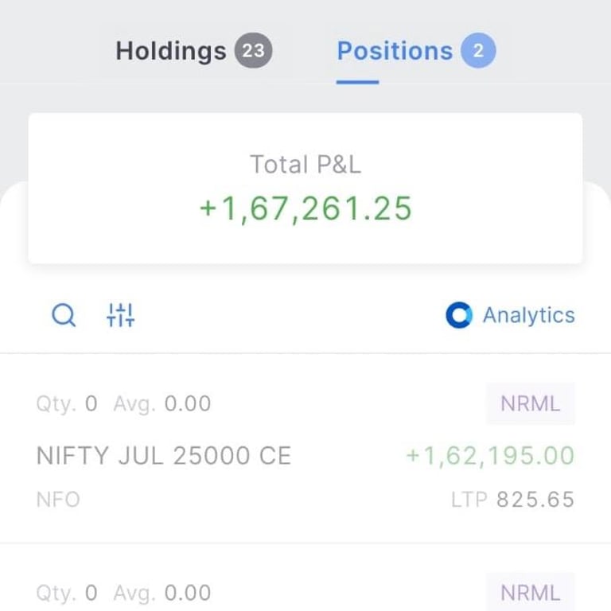Tap the NRML tag on NIFTY position
This screenshot has width=611, height=611.
click(531, 403)
